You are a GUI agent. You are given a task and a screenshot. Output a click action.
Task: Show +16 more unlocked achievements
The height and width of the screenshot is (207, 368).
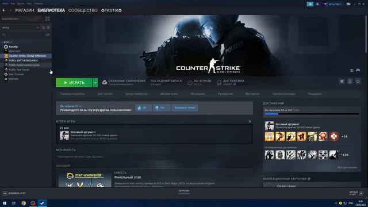[344, 136]
